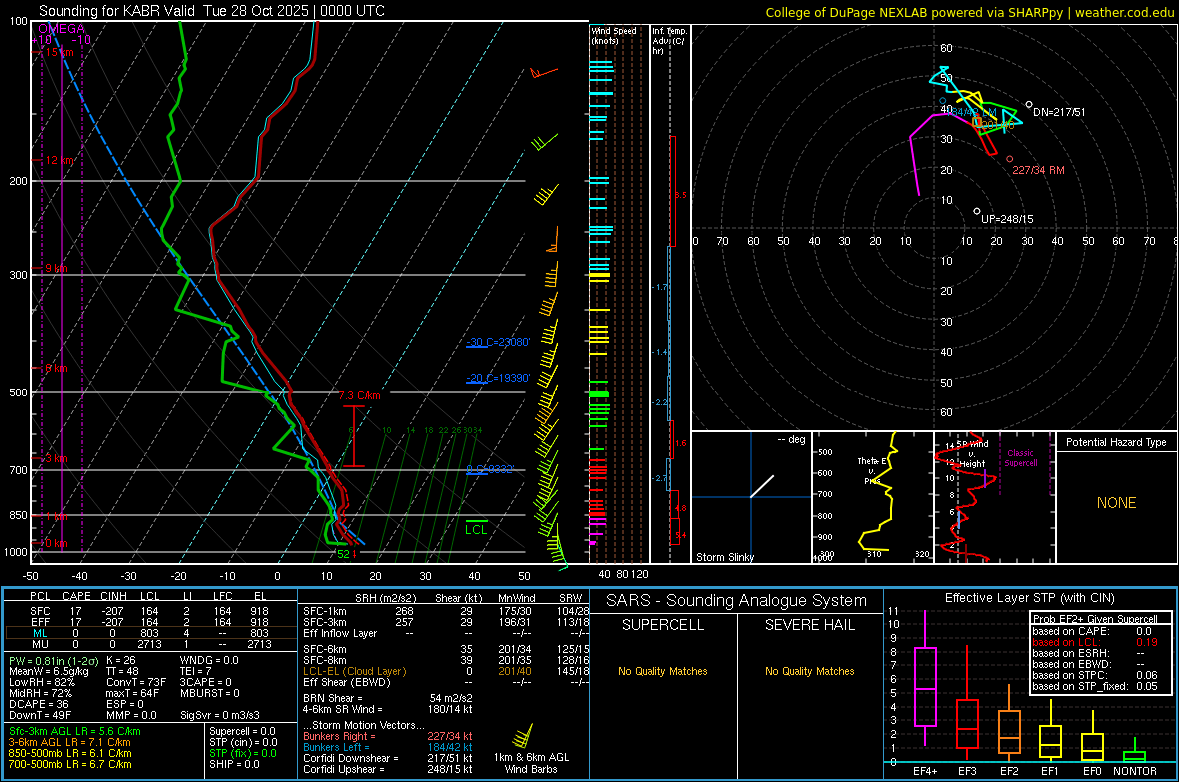Click the '227/34 RM' hodograph label
Image resolution: width=1179 pixels, height=782 pixels.
tap(1038, 170)
